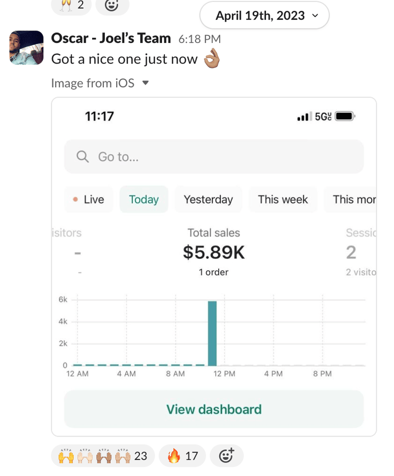Click the champagne glasses reaction with 2

pos(71,5)
